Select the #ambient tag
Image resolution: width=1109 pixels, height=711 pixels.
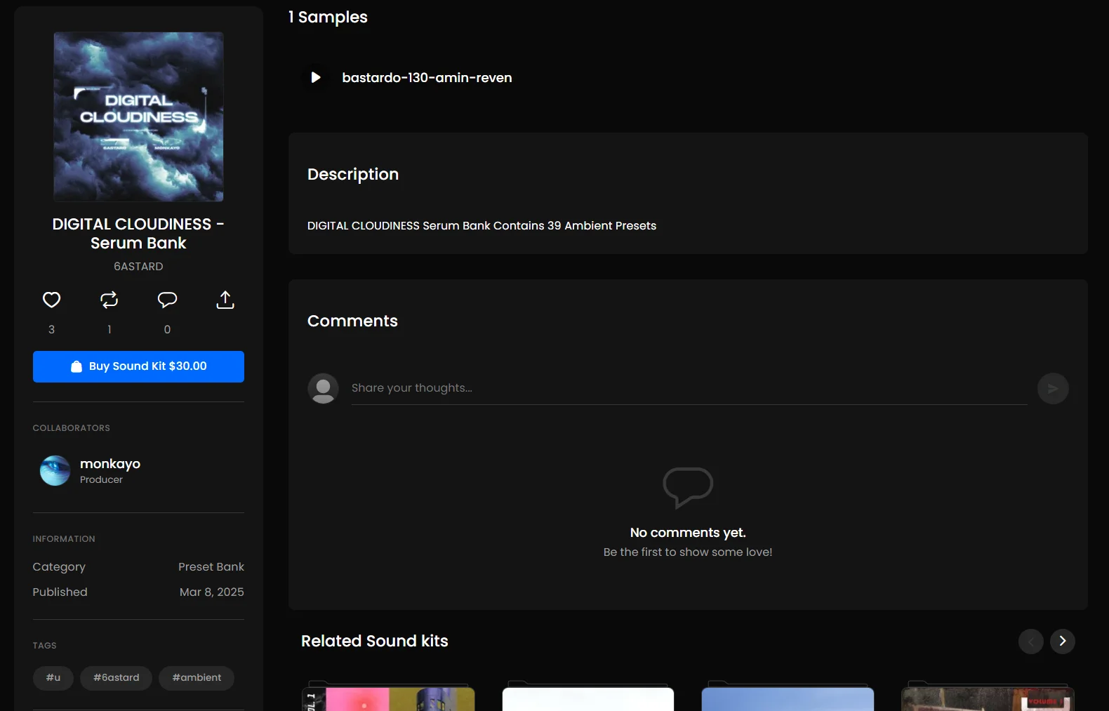[x=197, y=678]
